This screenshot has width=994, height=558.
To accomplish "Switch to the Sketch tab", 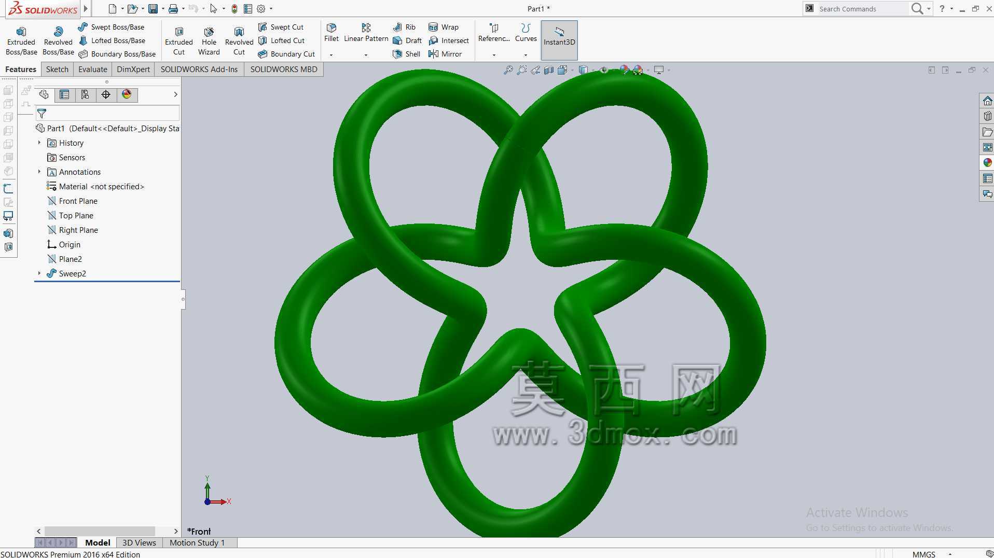I will [x=57, y=69].
